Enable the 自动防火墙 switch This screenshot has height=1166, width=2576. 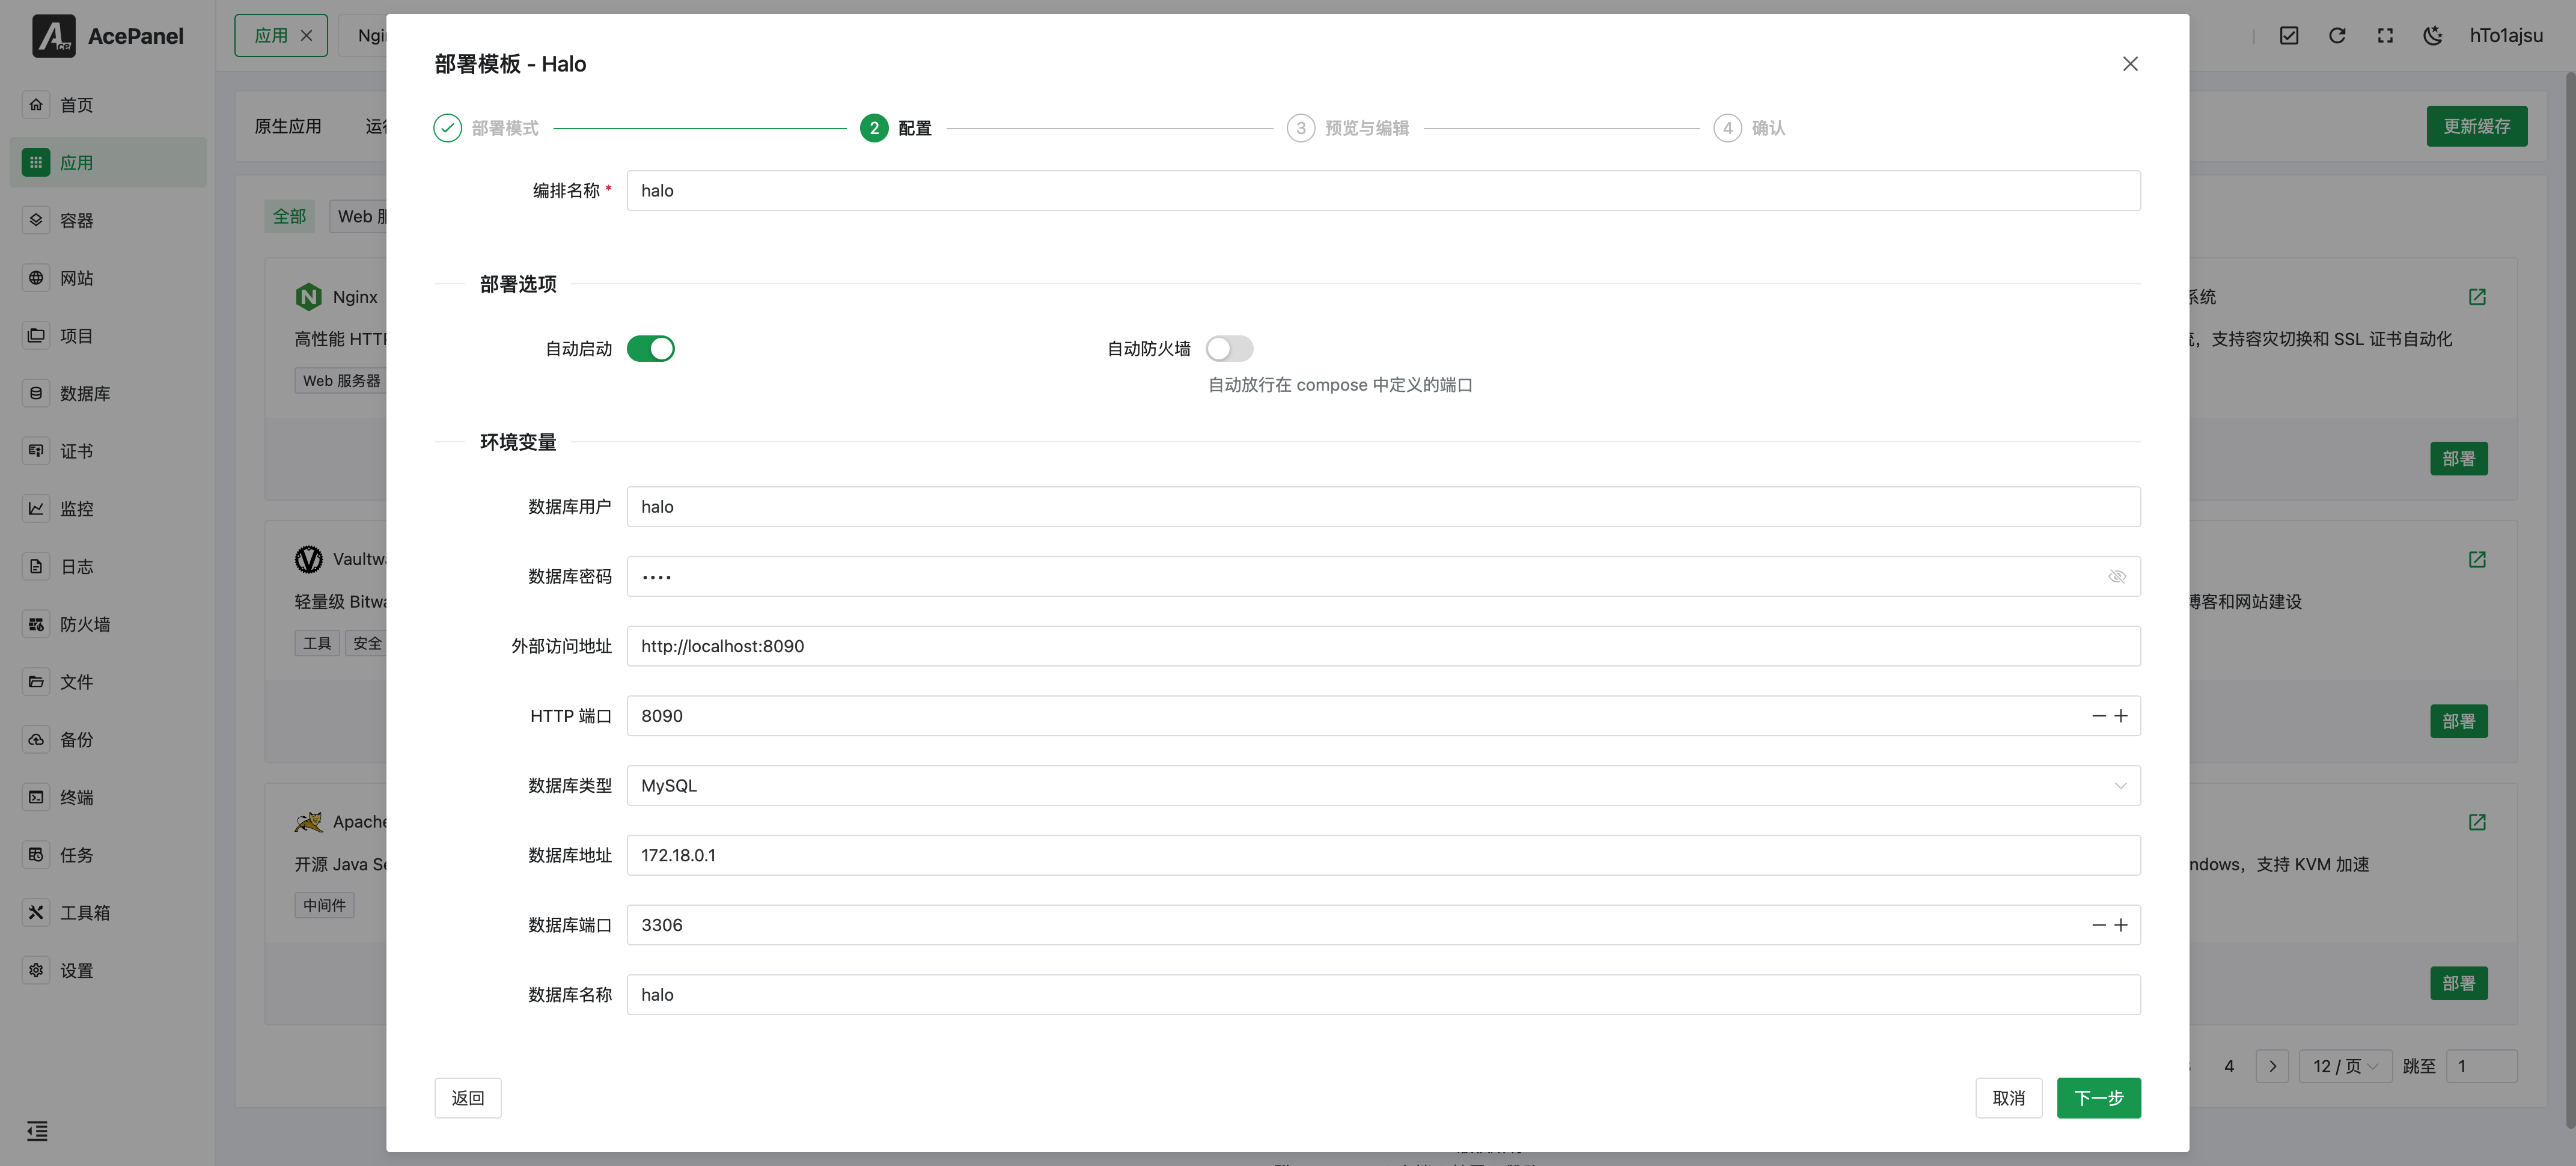(1229, 348)
